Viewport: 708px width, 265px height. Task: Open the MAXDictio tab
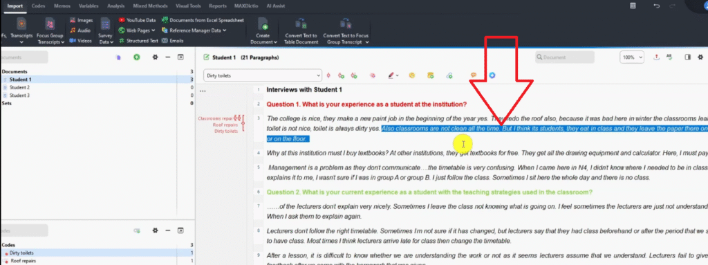pos(245,6)
